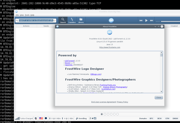Donate using the BTC button

(151, 118)
